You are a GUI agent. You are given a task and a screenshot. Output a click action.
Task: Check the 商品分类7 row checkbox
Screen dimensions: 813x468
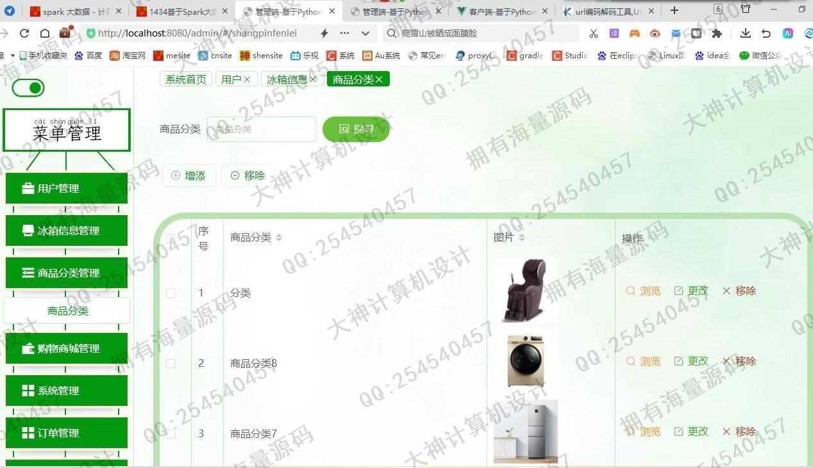pyautogui.click(x=171, y=433)
